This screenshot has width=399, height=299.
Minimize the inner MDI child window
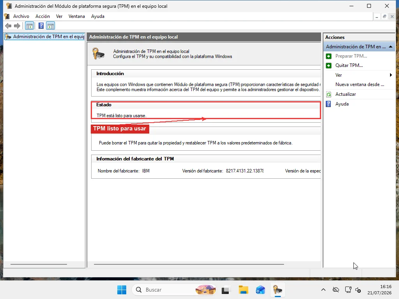pos(377,17)
